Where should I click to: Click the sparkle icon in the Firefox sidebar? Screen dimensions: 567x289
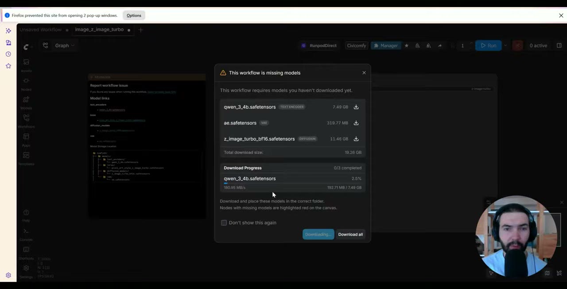tap(8, 31)
